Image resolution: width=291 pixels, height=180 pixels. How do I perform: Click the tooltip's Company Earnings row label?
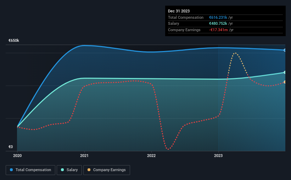(x=184, y=30)
